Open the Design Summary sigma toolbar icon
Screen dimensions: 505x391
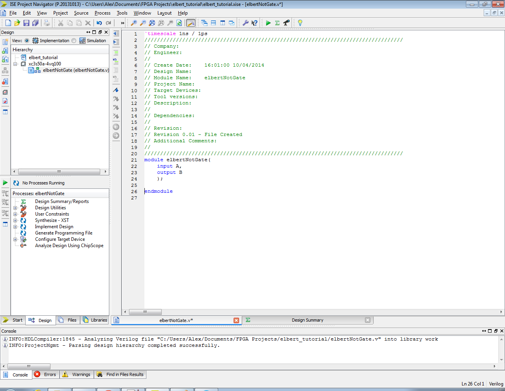[277, 23]
